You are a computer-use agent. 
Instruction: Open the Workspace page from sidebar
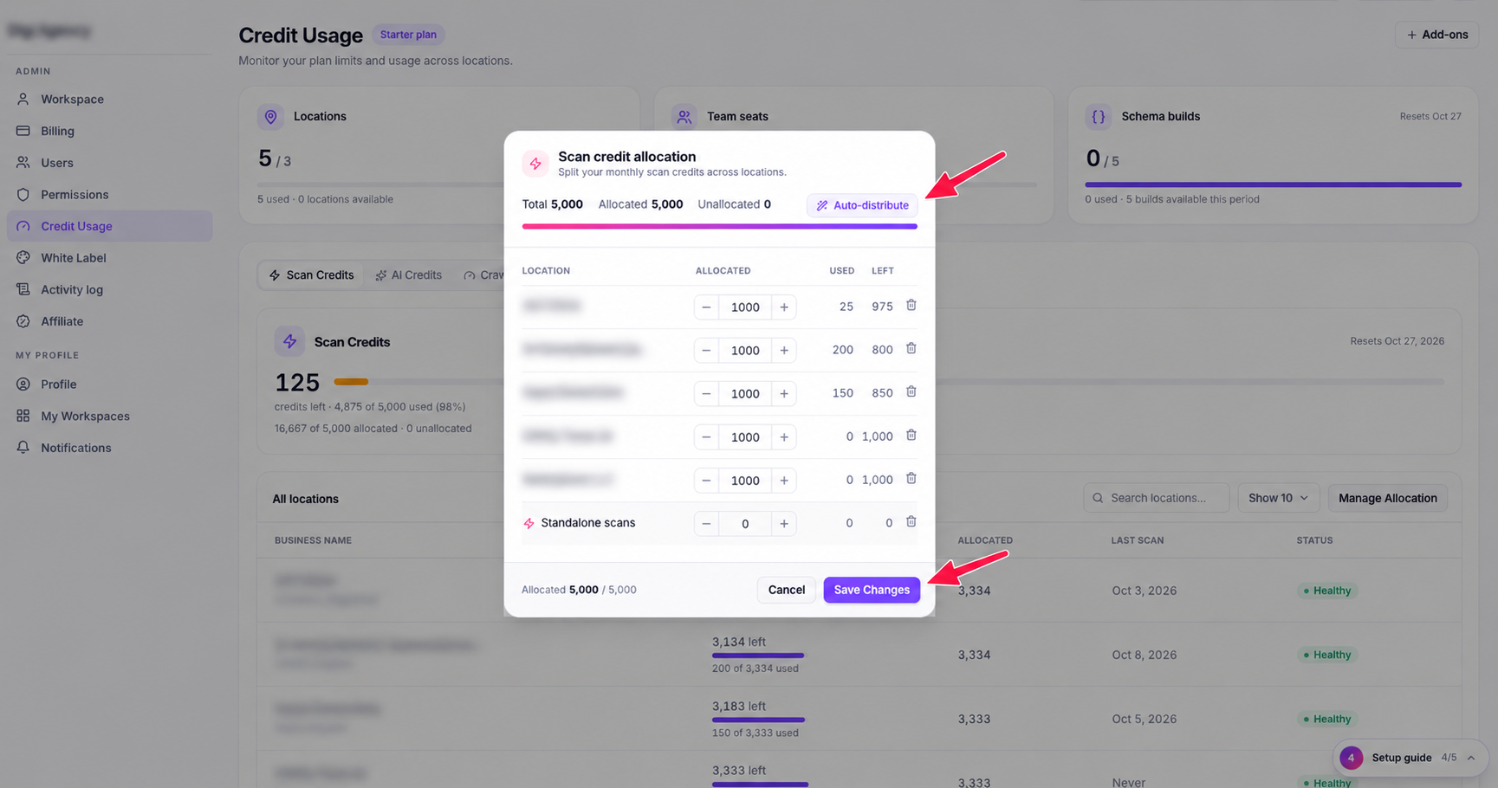[109, 99]
